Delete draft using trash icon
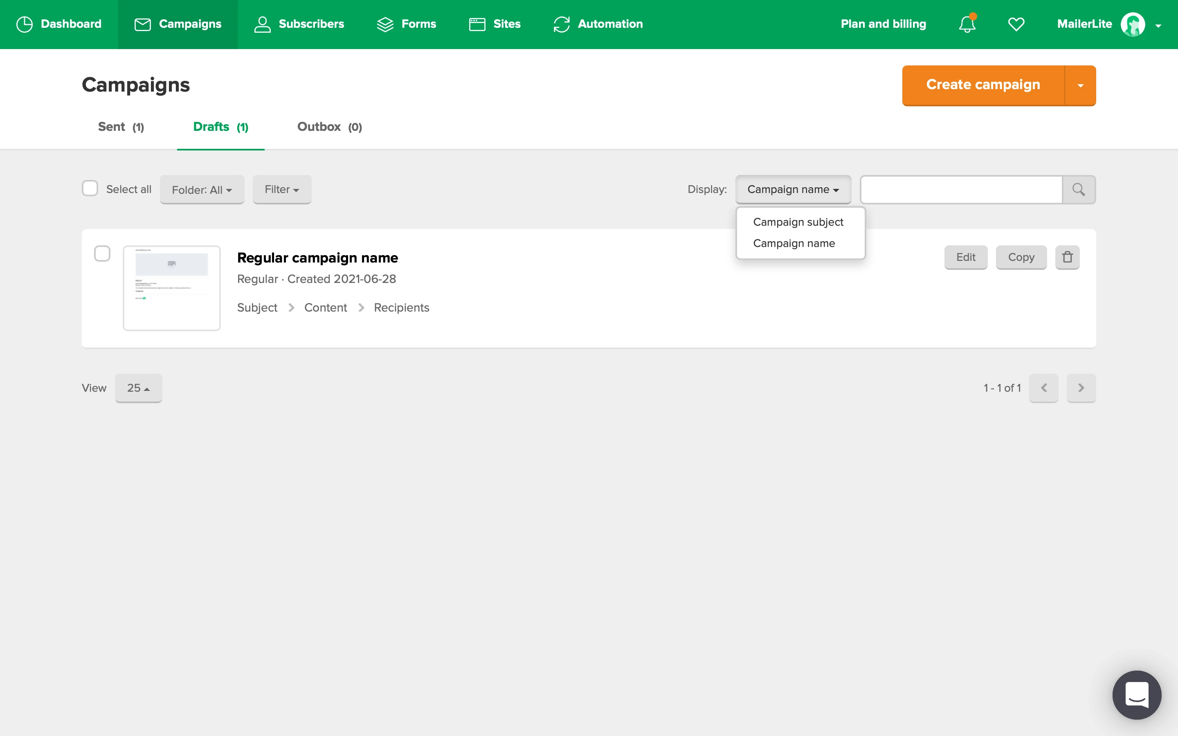The height and width of the screenshot is (736, 1178). click(1067, 257)
